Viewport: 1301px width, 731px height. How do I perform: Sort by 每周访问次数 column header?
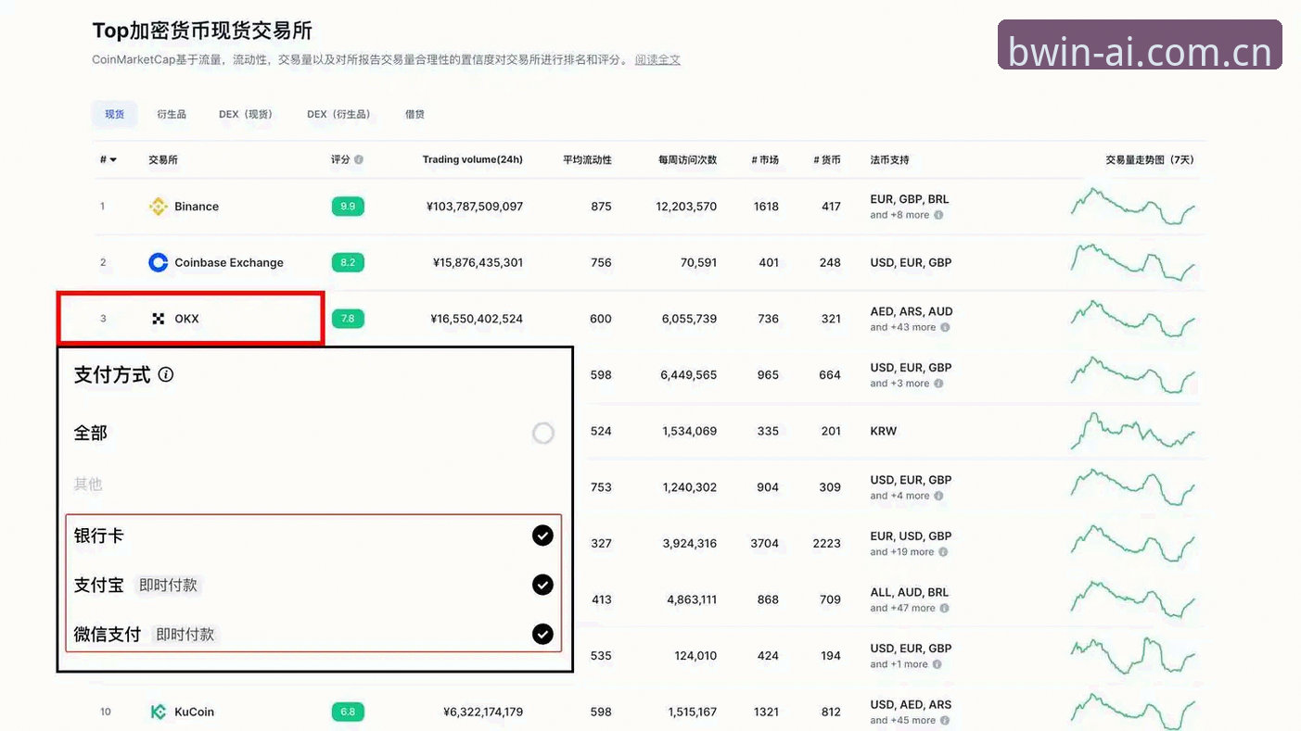(687, 159)
